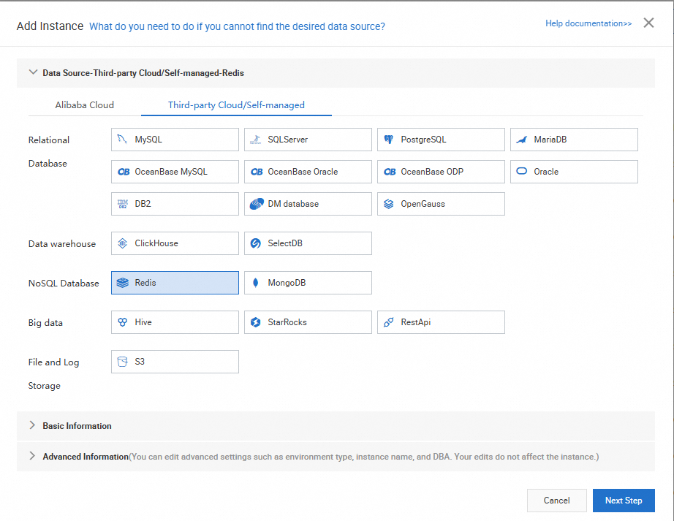This screenshot has height=521, width=674.
Task: Click the Next Step button
Action: tap(624, 501)
